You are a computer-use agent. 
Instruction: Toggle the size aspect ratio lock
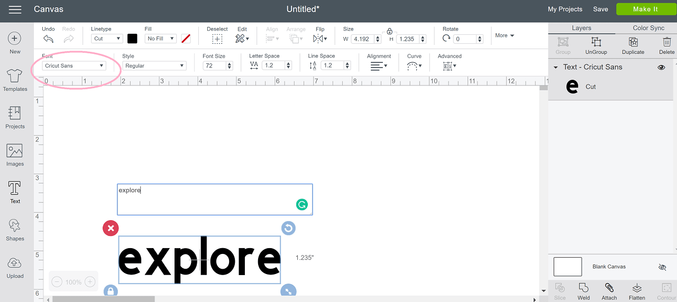pos(389,32)
